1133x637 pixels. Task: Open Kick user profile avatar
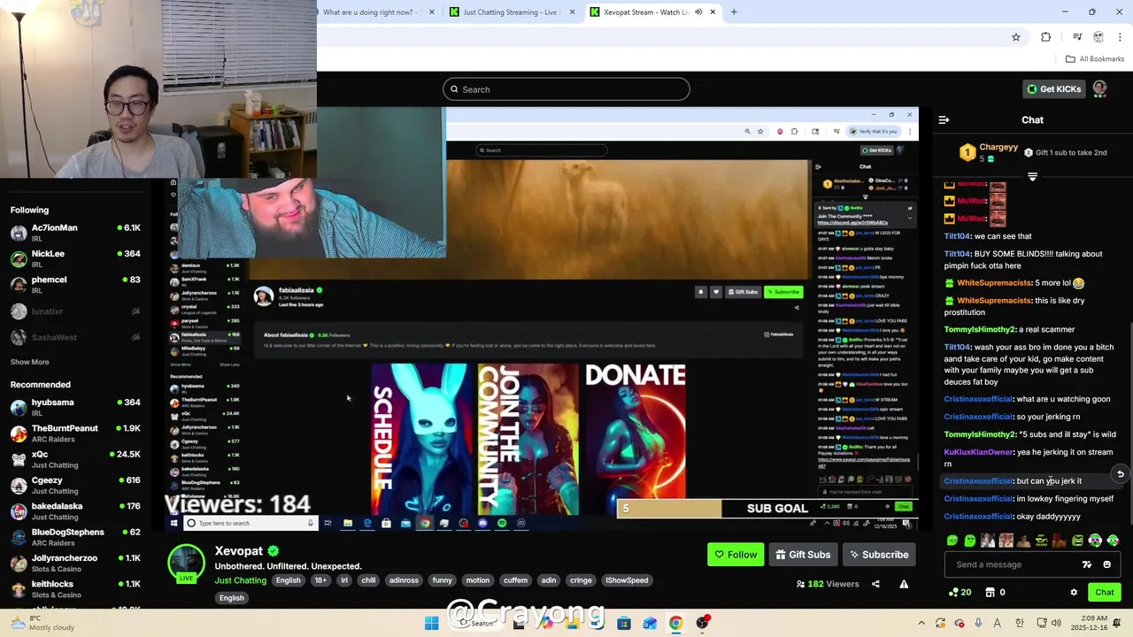pyautogui.click(x=1099, y=88)
